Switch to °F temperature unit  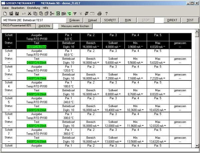75,13
